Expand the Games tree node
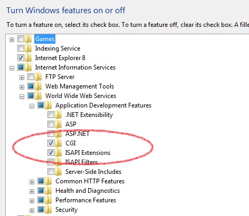The image size is (249, 216). click(12, 40)
